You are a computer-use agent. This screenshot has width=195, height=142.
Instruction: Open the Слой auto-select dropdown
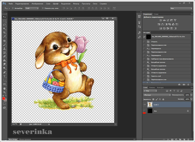click(32, 8)
